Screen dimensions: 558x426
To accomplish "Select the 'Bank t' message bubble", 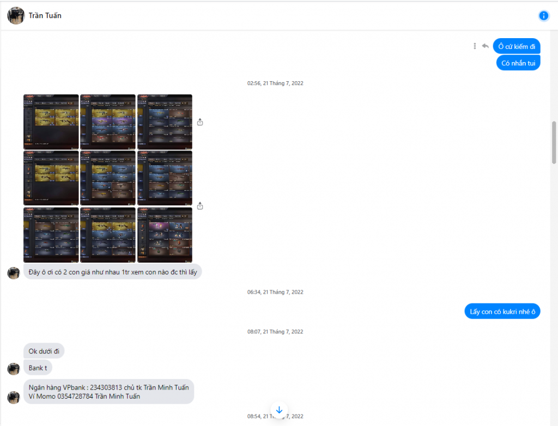I will [x=38, y=368].
